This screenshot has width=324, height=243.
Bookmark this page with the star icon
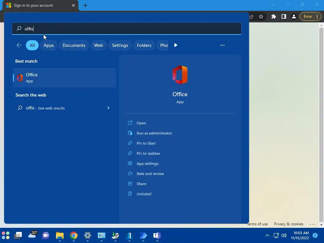[261, 16]
